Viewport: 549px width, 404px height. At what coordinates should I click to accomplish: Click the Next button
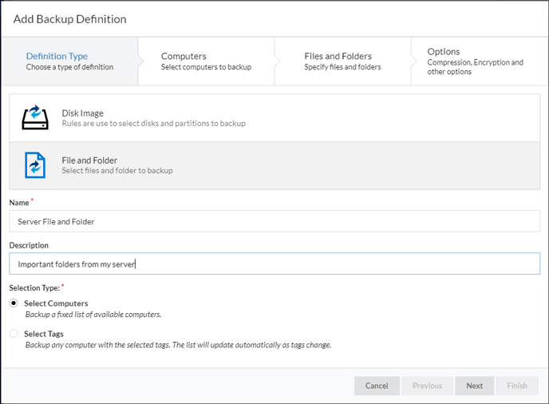(475, 386)
